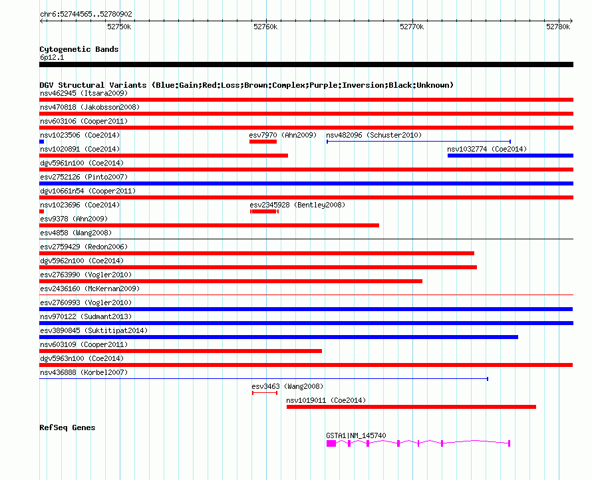Select the nsv1032774 (Coe2014) blue gain bar
The image size is (592, 480).
510,156
